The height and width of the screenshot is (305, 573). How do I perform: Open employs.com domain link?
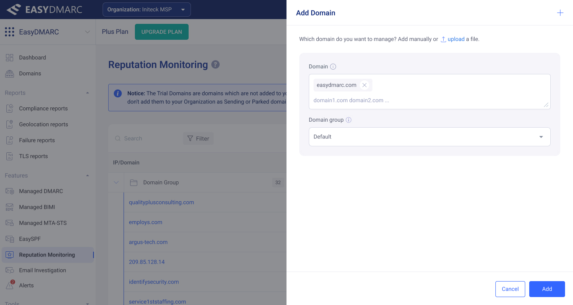146,222
